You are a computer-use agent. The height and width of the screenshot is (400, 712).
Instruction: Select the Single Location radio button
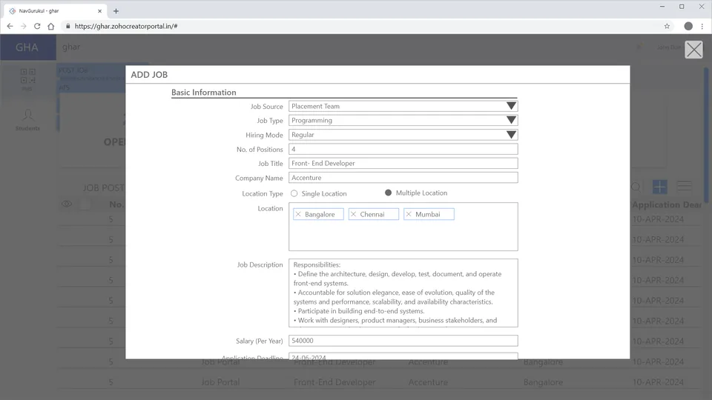click(x=294, y=193)
